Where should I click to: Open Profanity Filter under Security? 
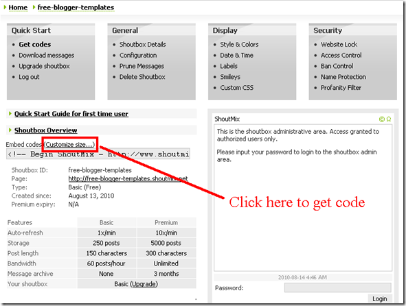(341, 88)
